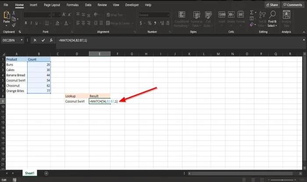The image size is (307, 182).
Task: Open the Clipboard dialog launcher
Action: coord(20,32)
